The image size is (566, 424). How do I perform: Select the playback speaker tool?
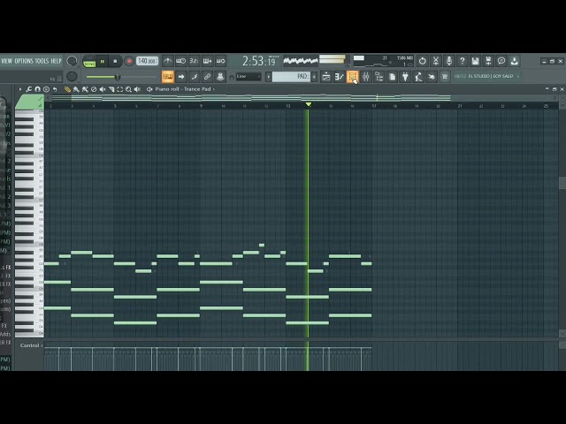[137, 89]
